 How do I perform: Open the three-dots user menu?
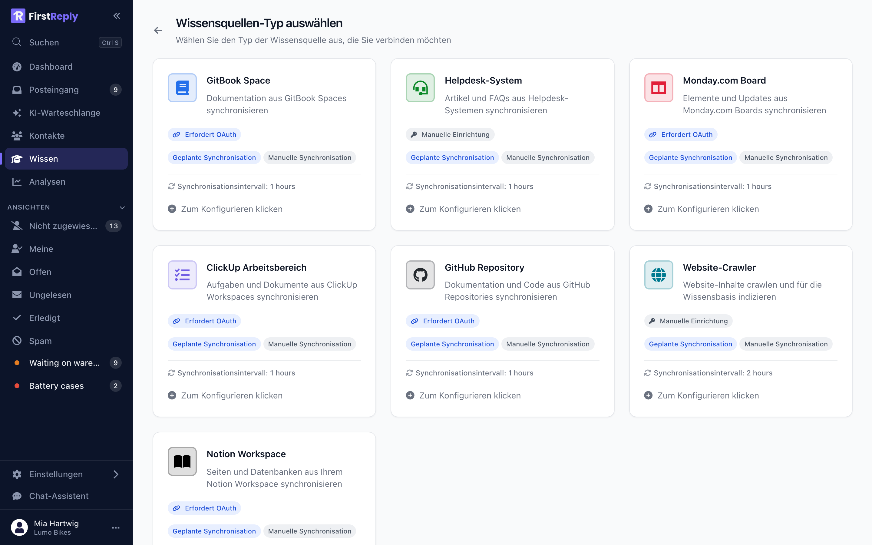(x=116, y=528)
